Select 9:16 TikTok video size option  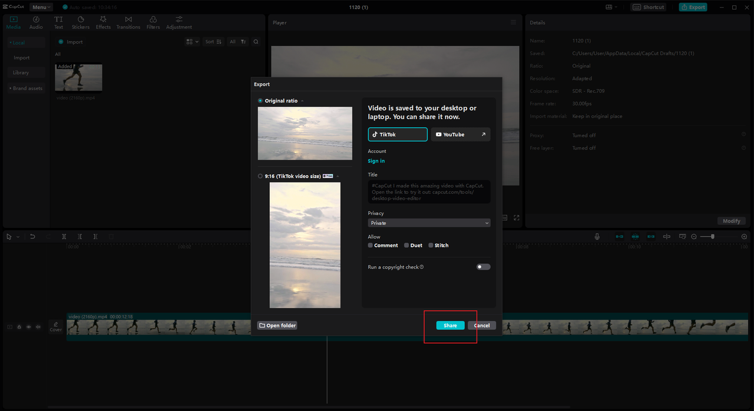click(x=260, y=176)
